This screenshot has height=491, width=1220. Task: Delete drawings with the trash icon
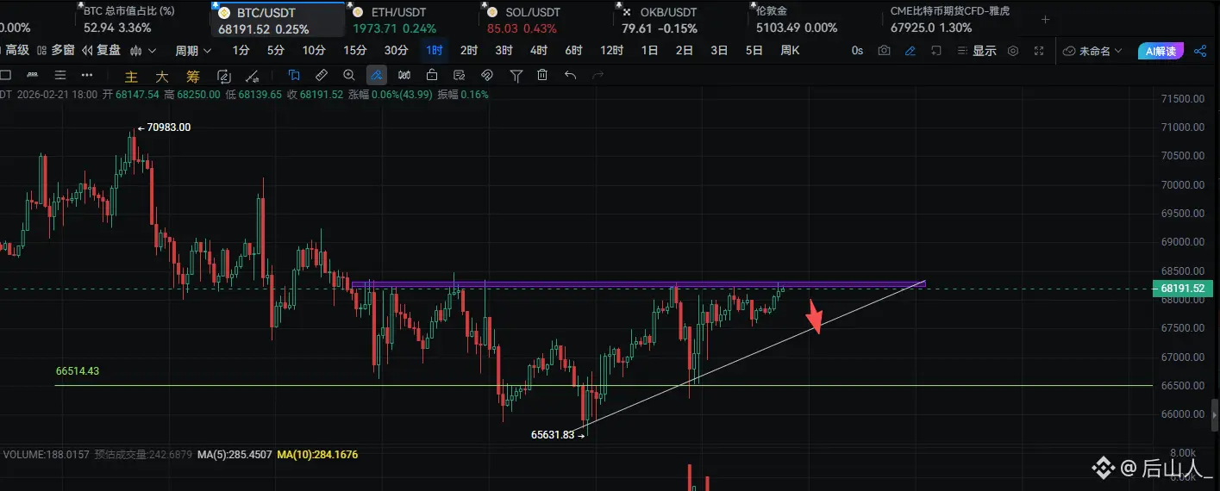pyautogui.click(x=542, y=75)
